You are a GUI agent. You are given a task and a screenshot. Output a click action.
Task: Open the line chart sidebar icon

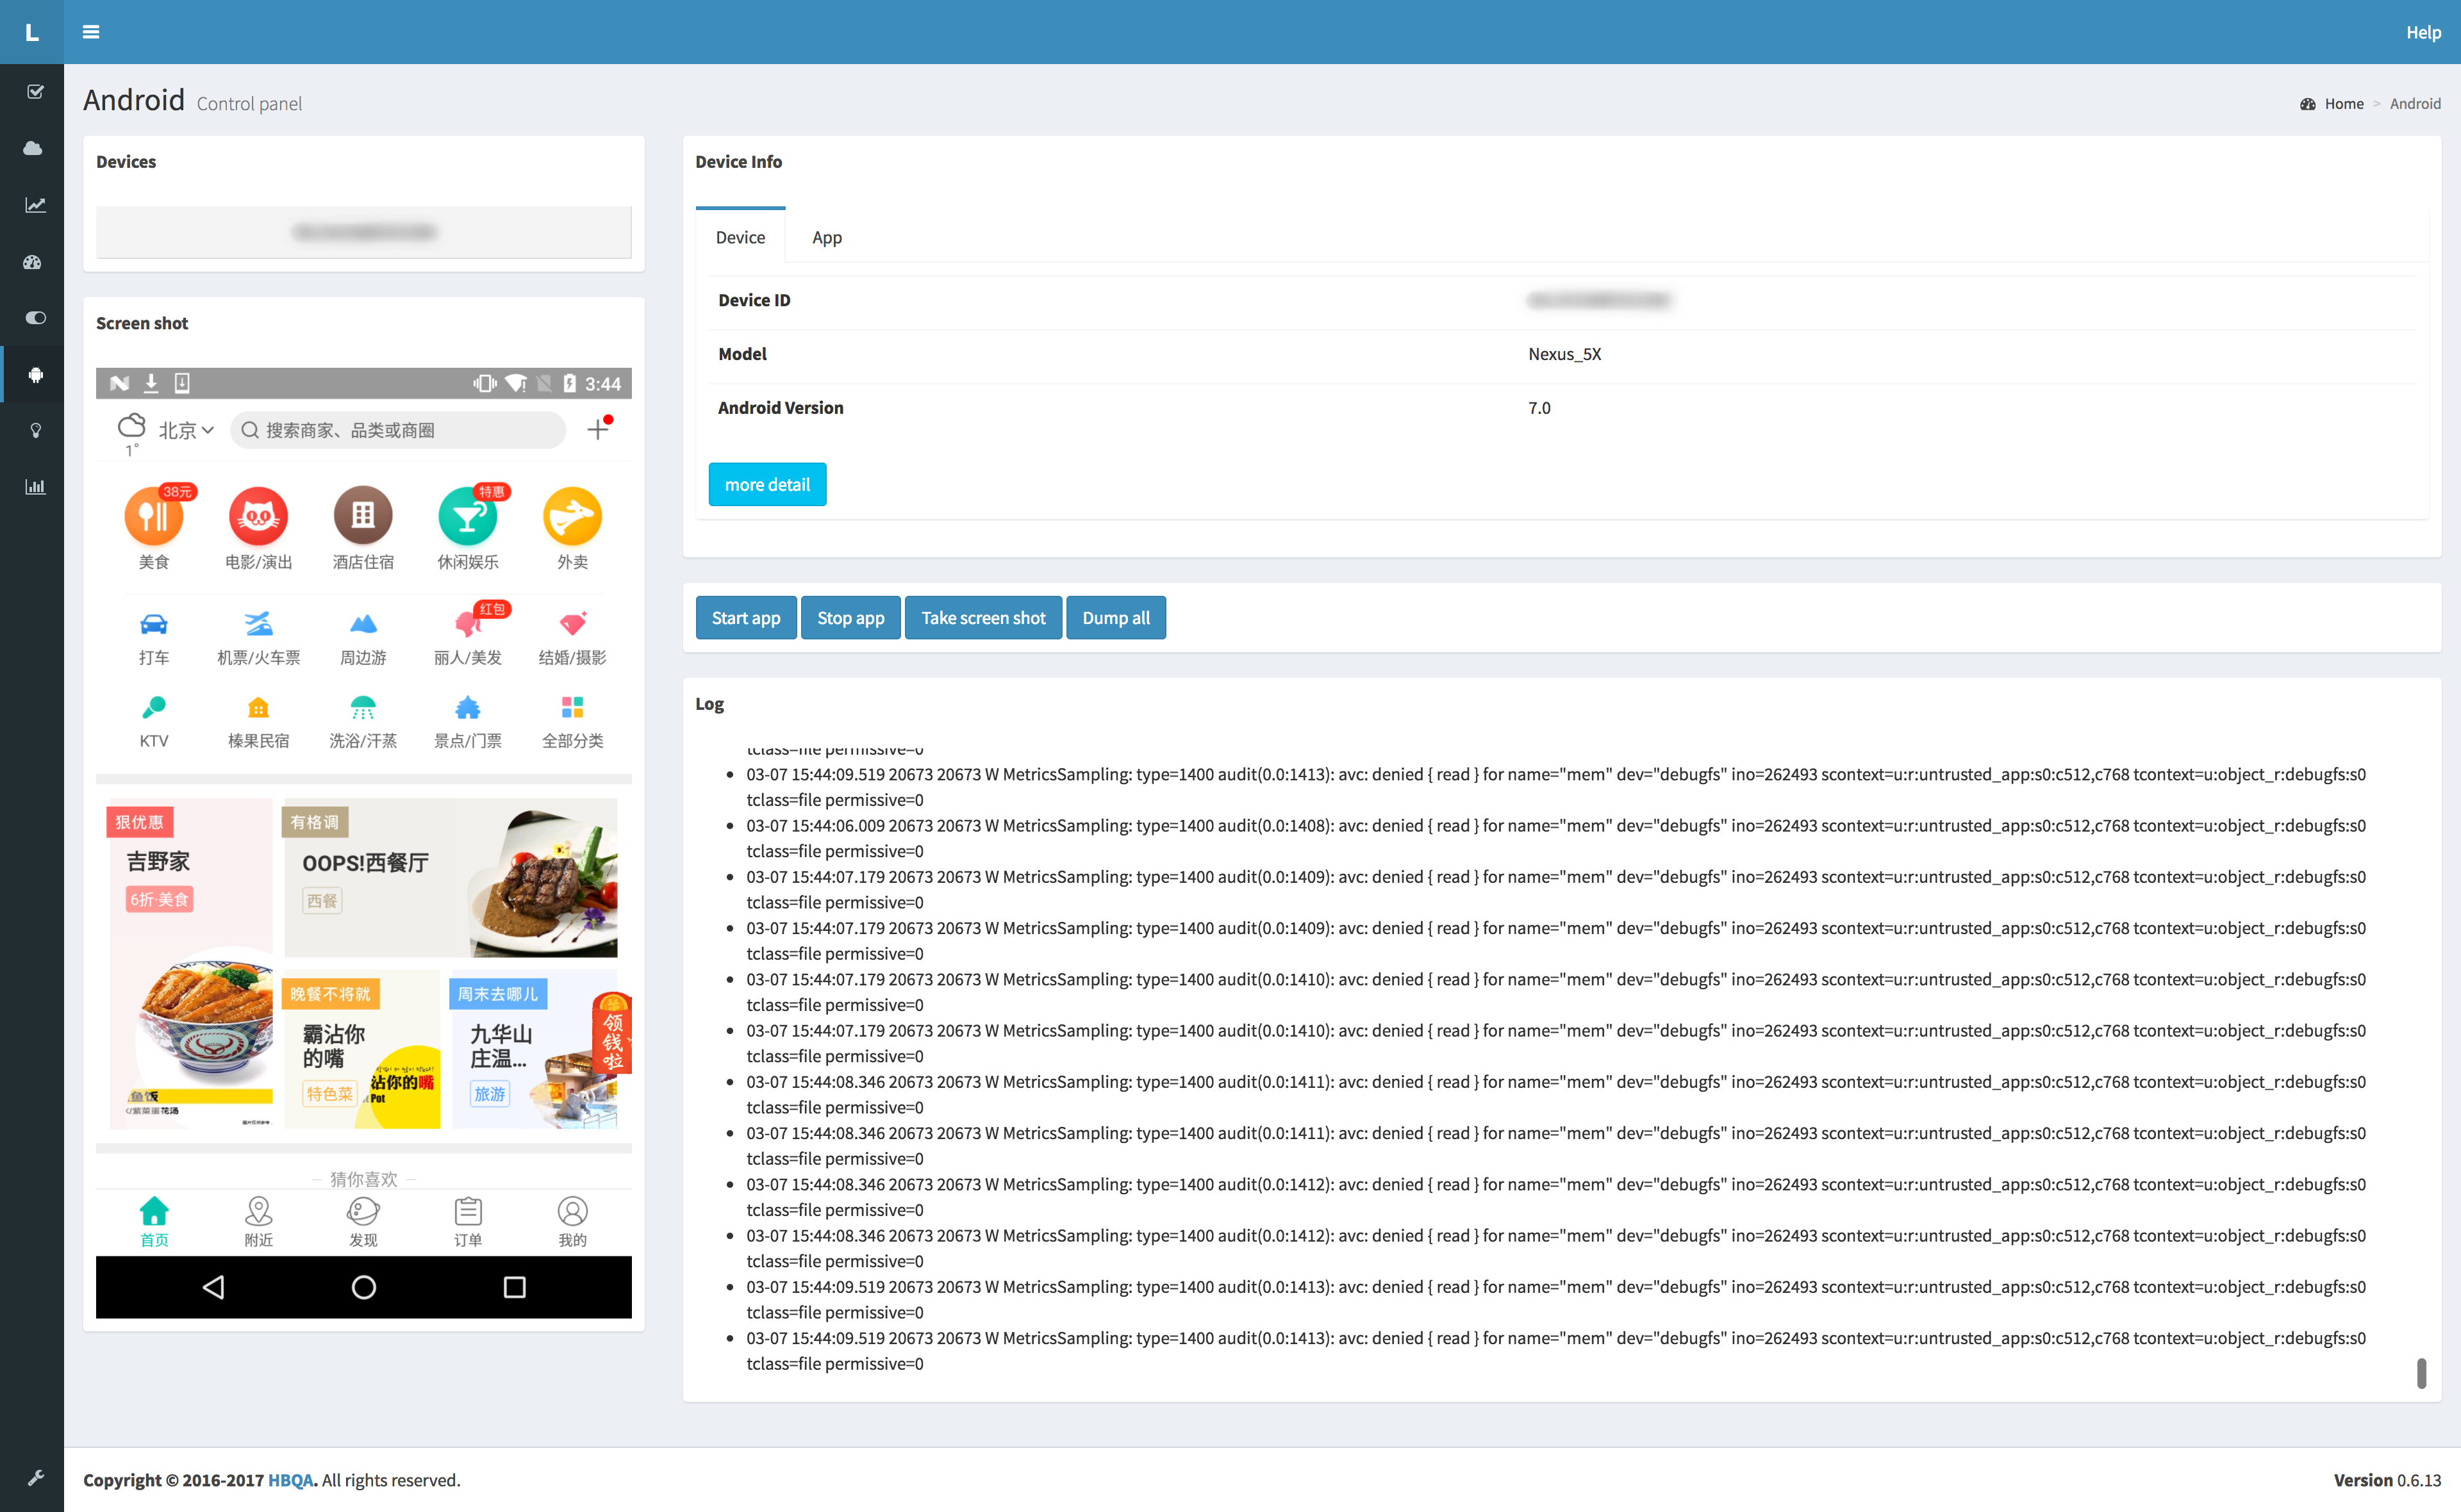(35, 205)
